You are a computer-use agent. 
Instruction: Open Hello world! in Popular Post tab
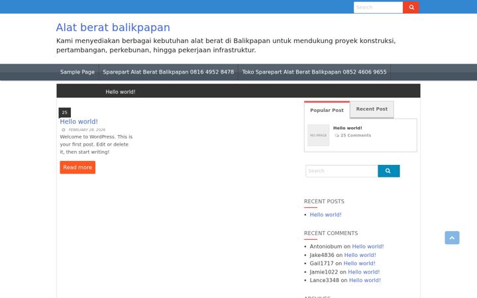pos(347,128)
